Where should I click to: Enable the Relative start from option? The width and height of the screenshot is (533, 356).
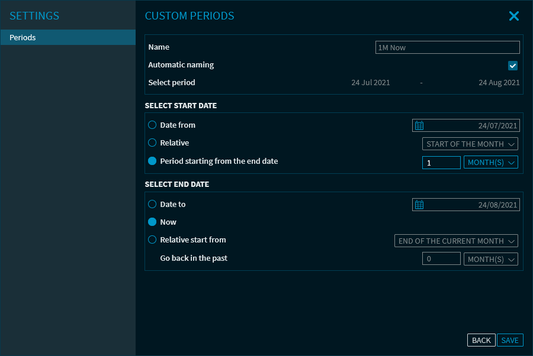coord(152,240)
